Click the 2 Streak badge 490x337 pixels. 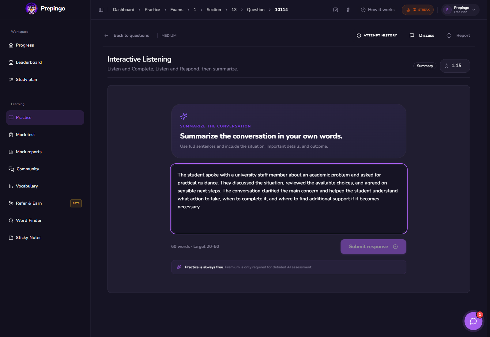coord(418,10)
